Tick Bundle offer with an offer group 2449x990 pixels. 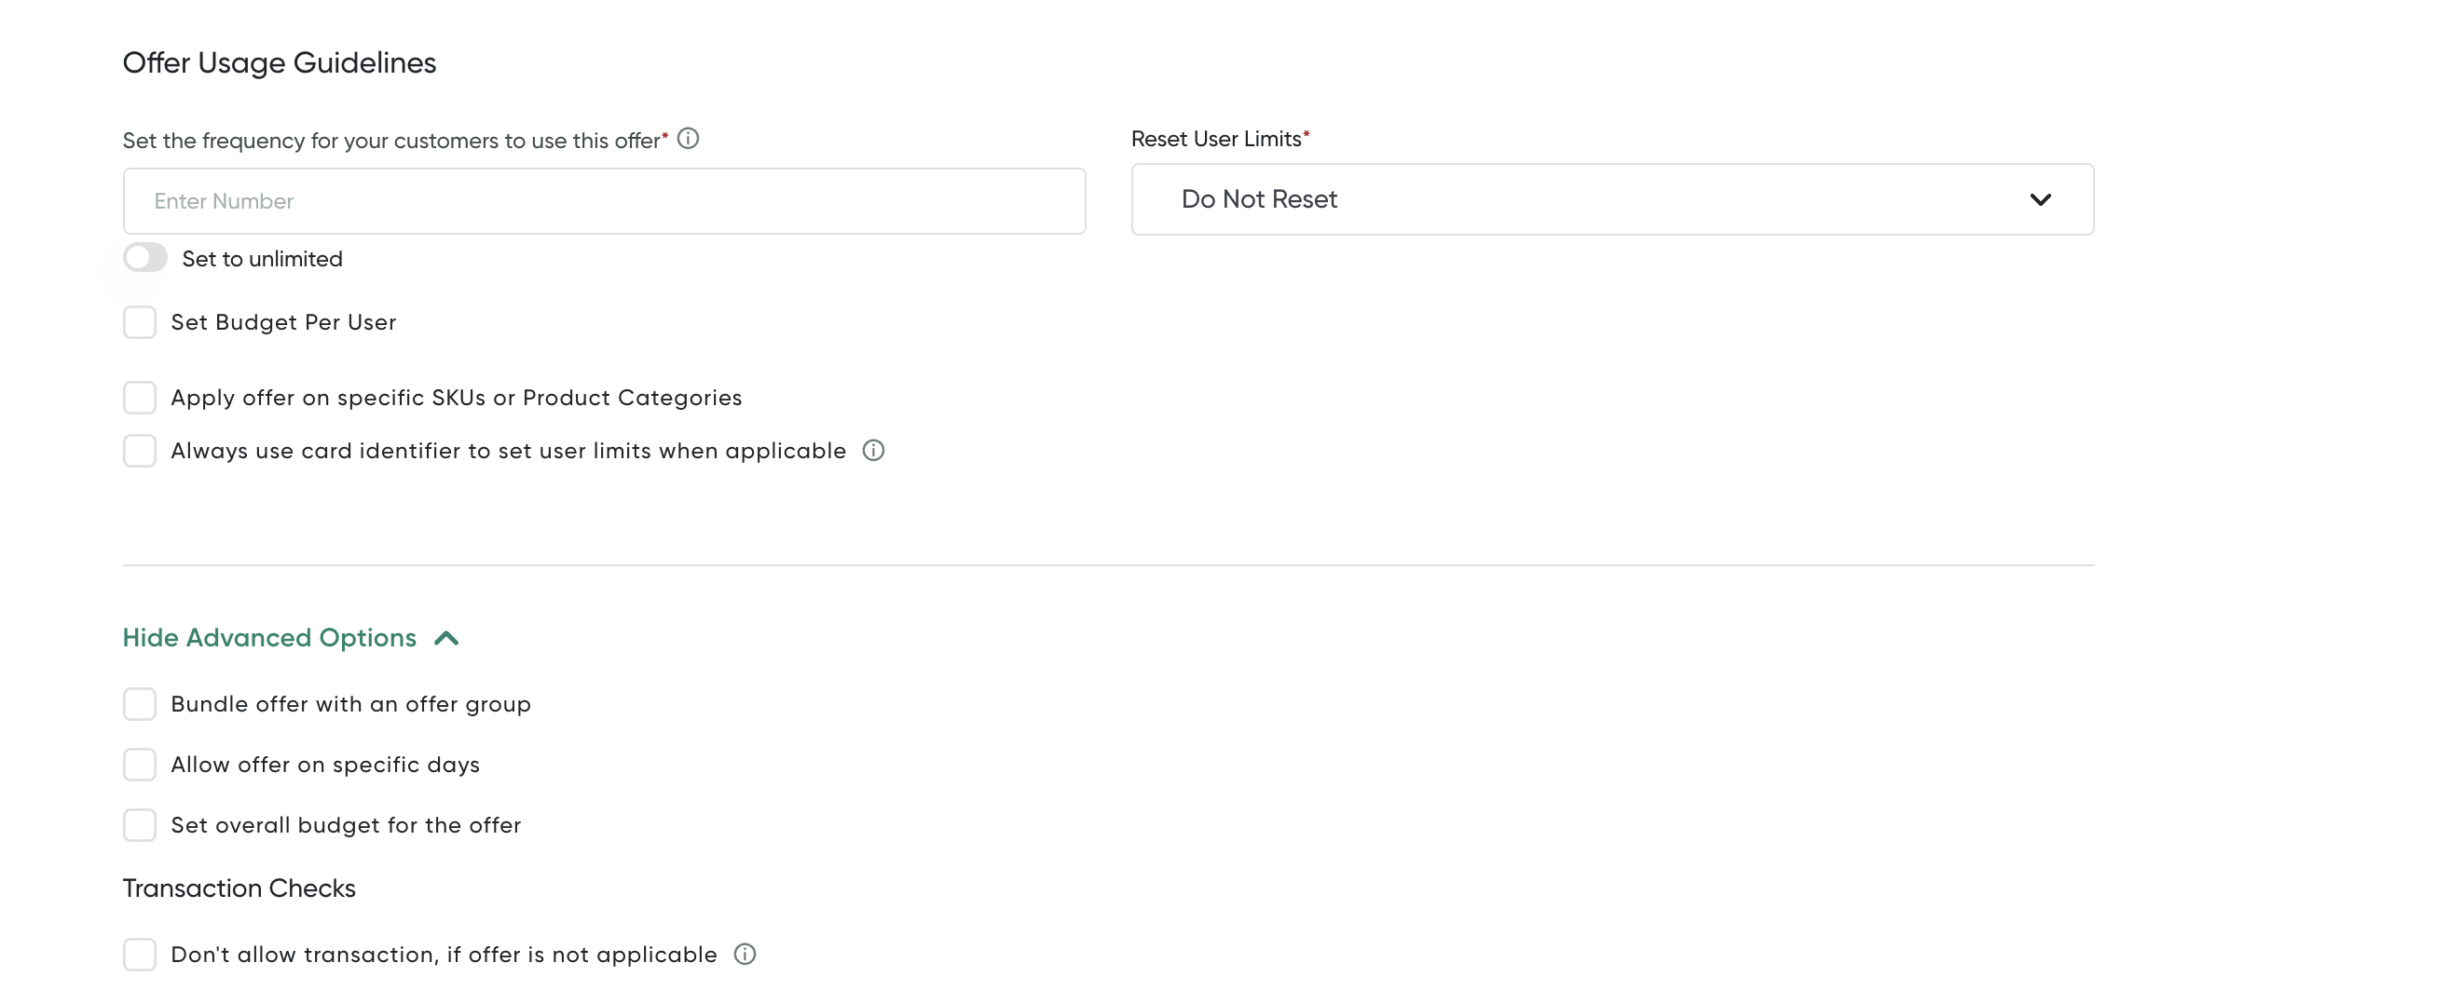140,704
